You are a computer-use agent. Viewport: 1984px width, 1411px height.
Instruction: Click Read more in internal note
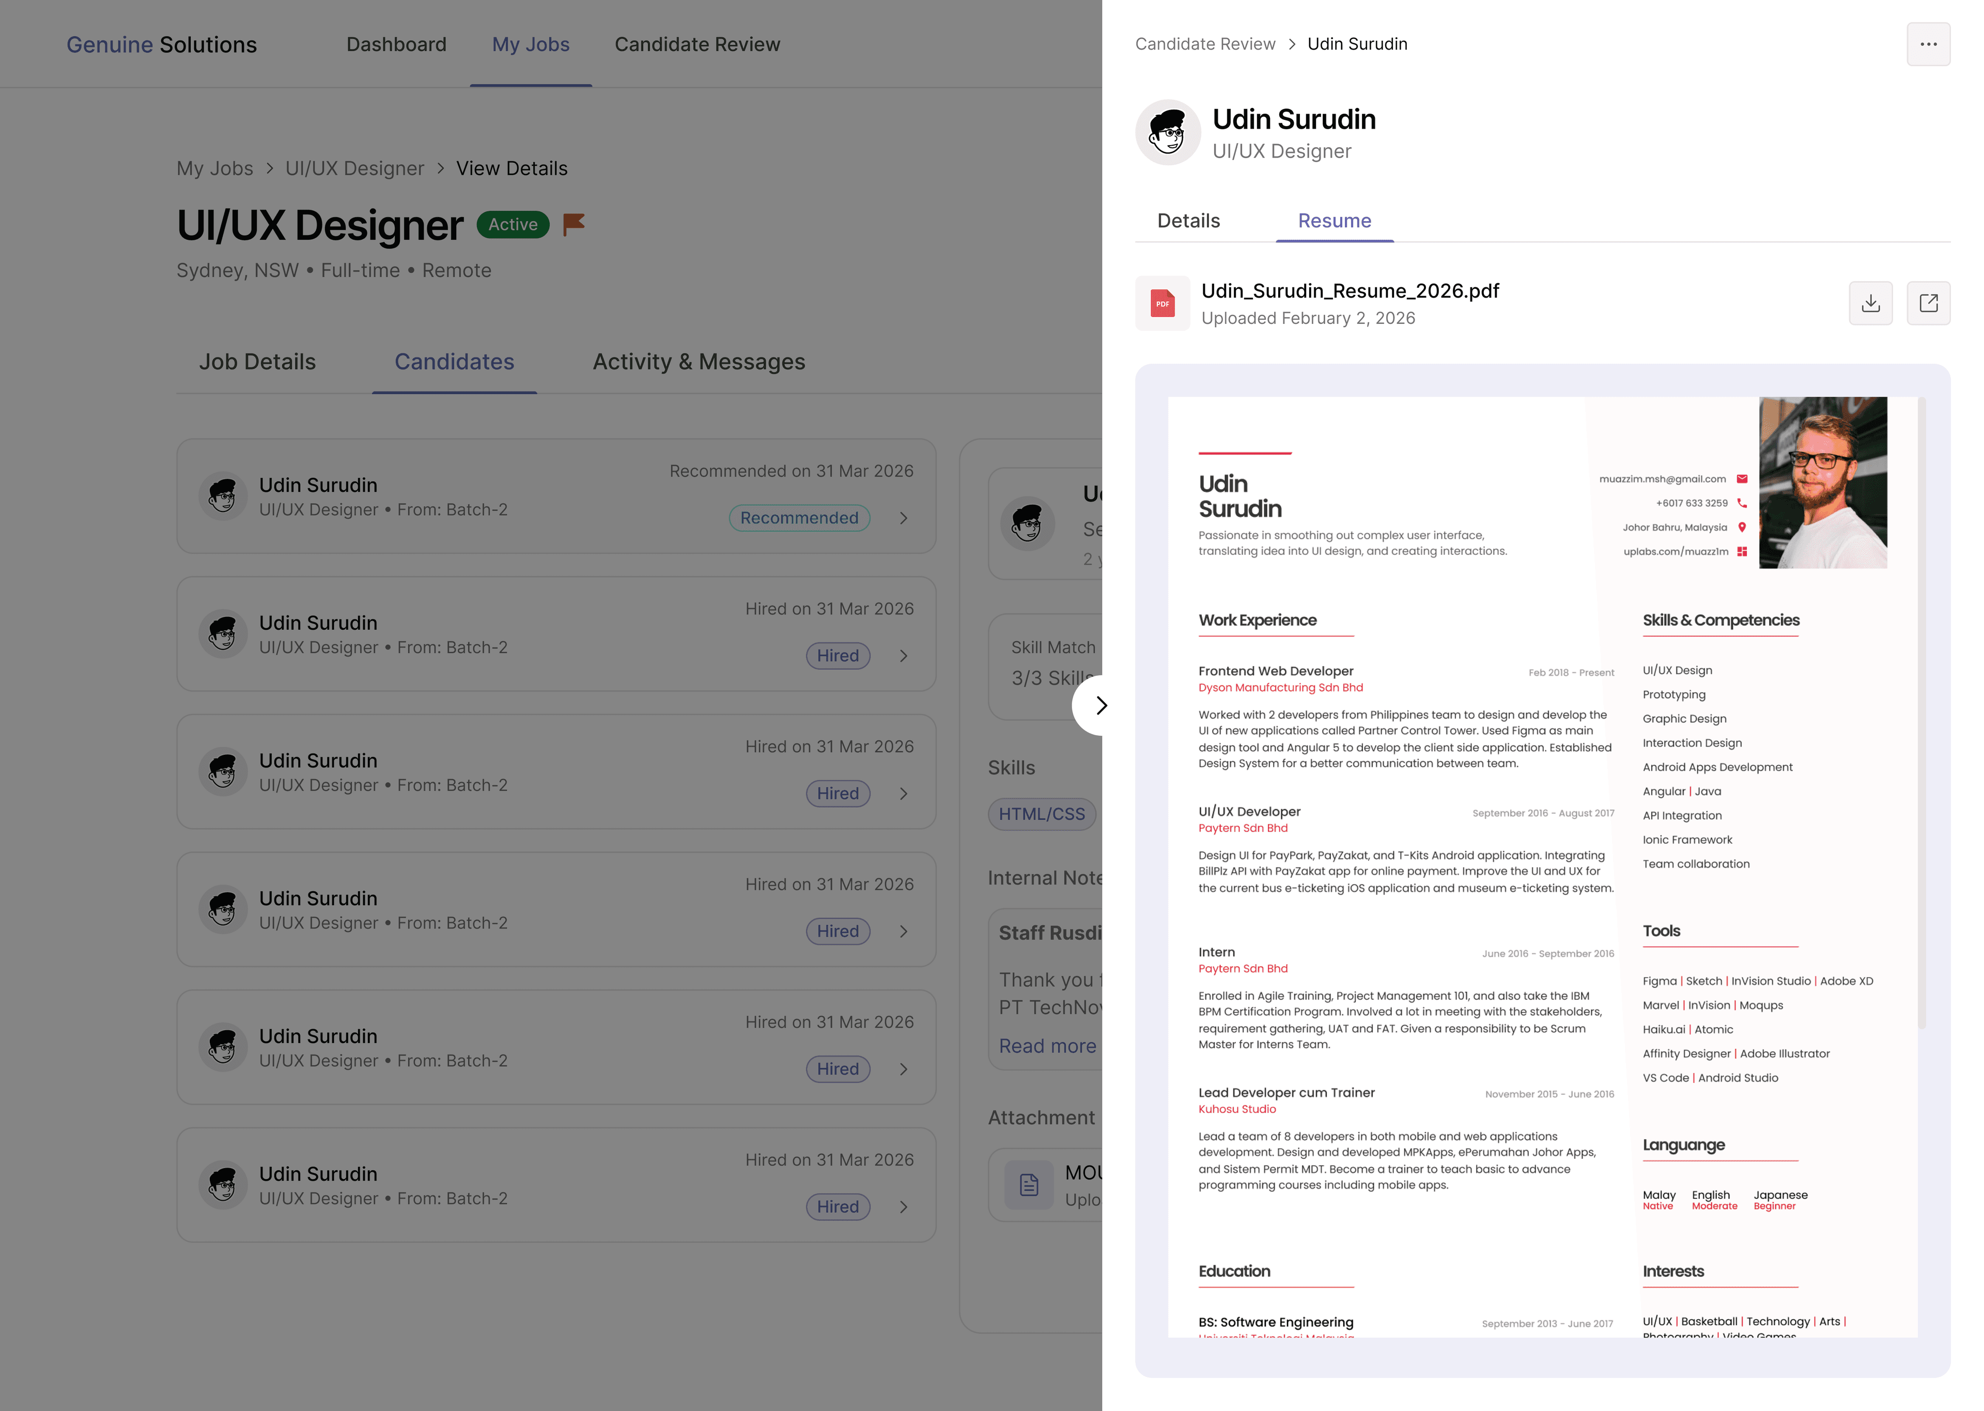[1048, 1046]
